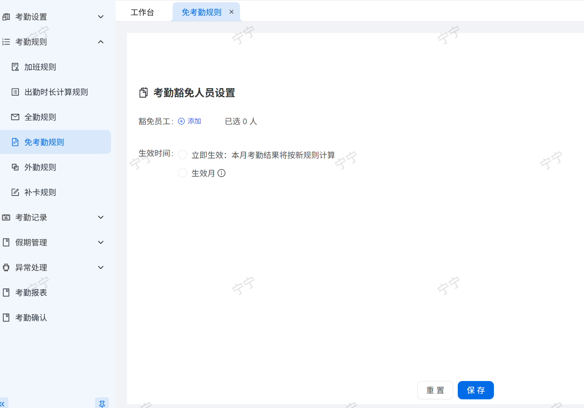Viewport: 584px width, 408px height.
Task: Expand the 考勤设置 menu chevron
Action: 101,17
